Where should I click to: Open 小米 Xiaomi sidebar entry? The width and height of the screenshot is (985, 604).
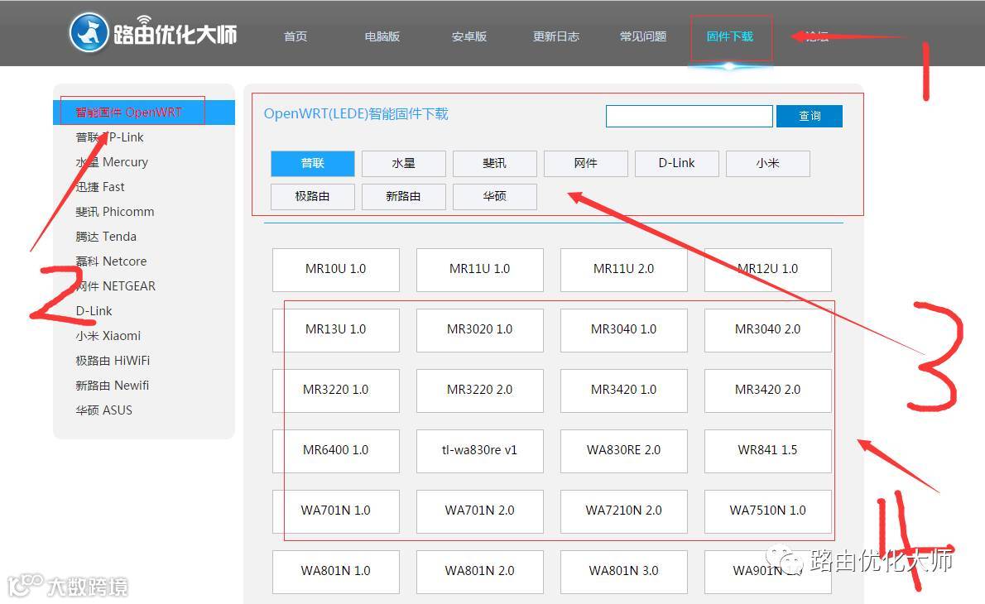[108, 335]
